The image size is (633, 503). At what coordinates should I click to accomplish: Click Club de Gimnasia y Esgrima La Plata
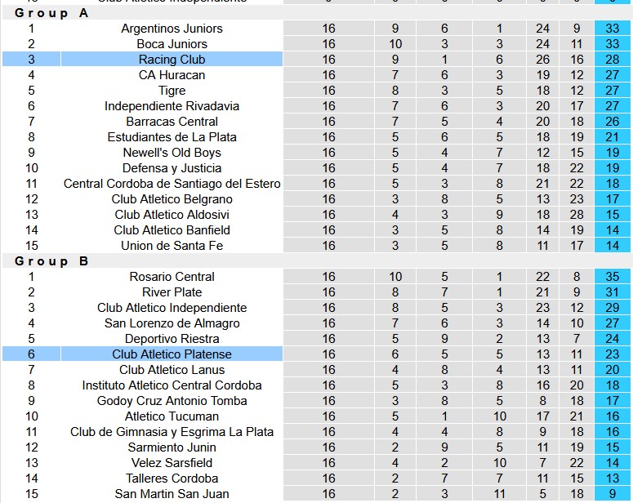[172, 431]
